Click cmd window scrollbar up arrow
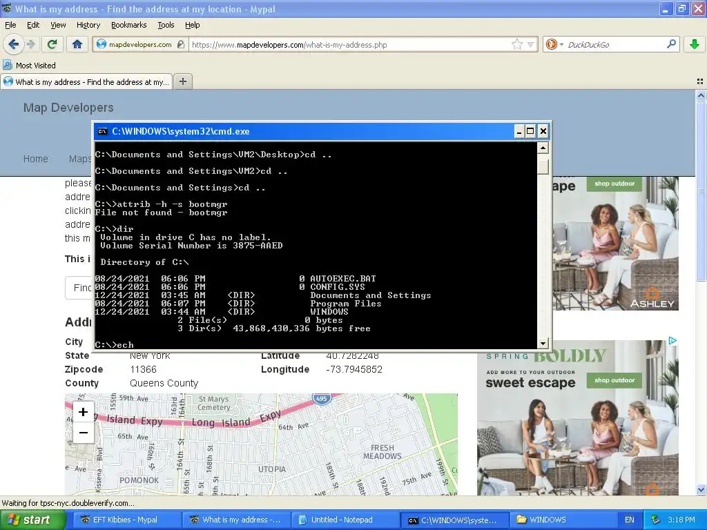 (x=543, y=148)
